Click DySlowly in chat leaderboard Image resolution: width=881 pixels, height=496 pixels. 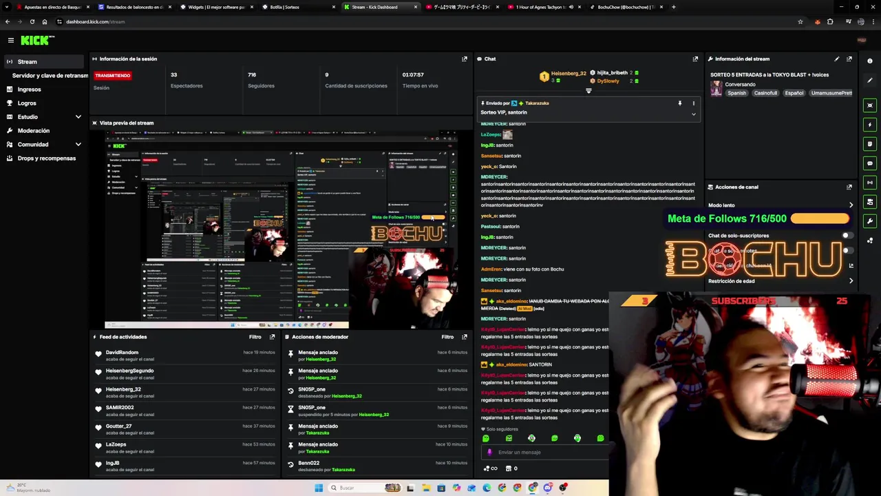tap(608, 81)
